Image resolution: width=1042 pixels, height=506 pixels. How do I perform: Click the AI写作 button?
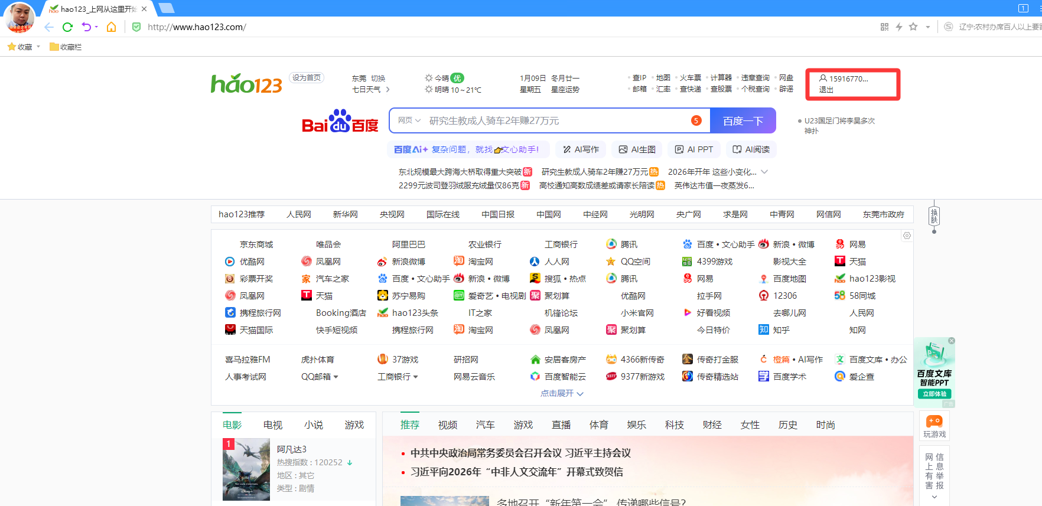tap(581, 149)
